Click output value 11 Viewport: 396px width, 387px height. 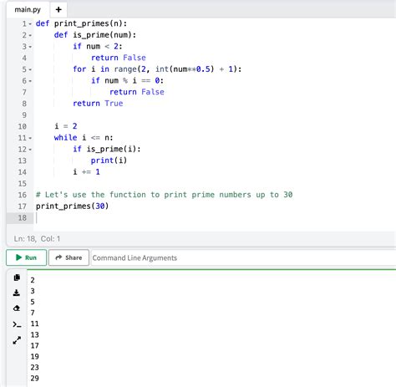coord(35,323)
